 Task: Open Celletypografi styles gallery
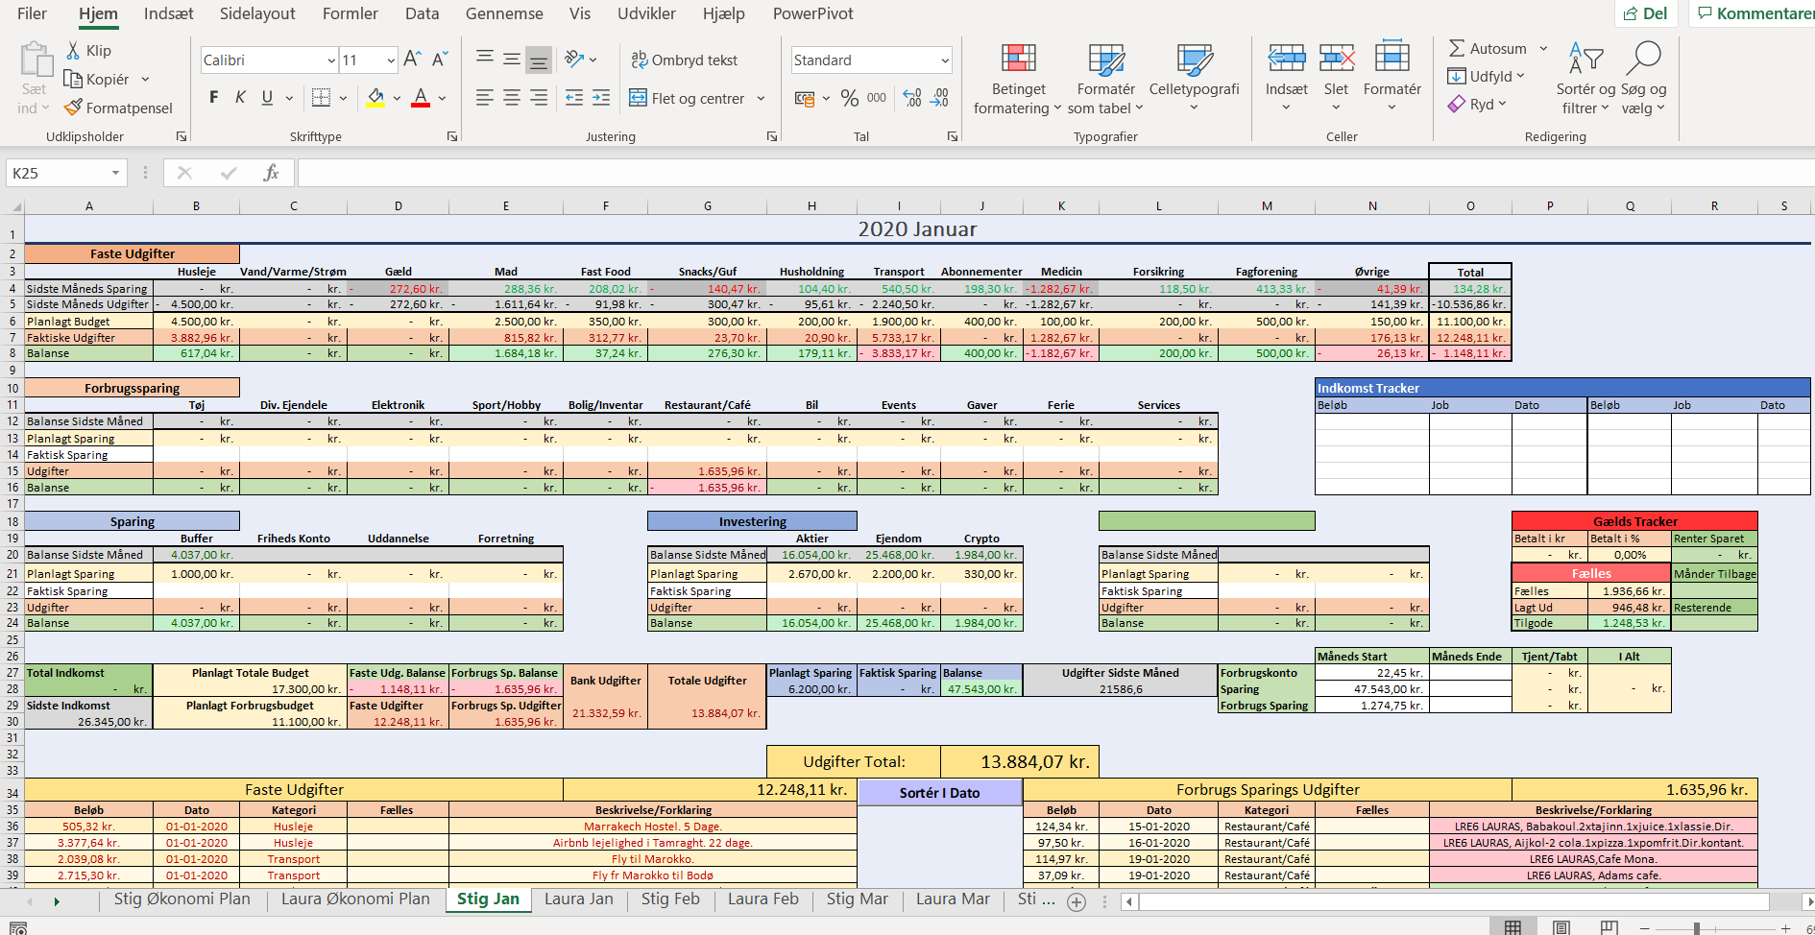pyautogui.click(x=1194, y=79)
